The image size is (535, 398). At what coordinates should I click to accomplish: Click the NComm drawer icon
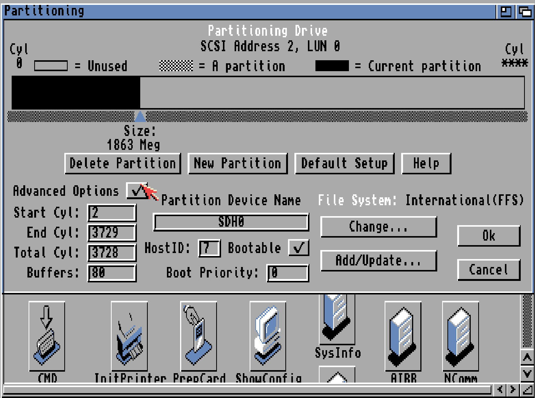[x=460, y=336]
